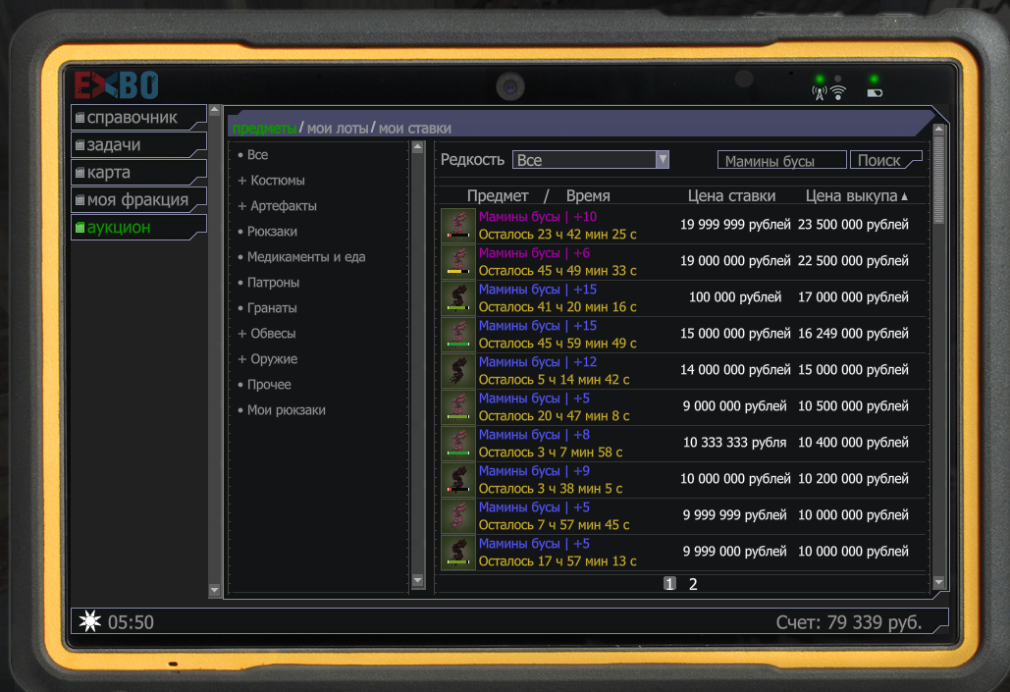Screen dimensions: 1010x692
Task: Switch to the мои лоты tab
Action: pos(338,129)
